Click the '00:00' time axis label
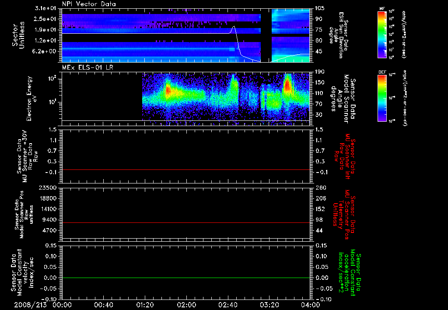Viewport: 448px width, 310px height. (62, 305)
